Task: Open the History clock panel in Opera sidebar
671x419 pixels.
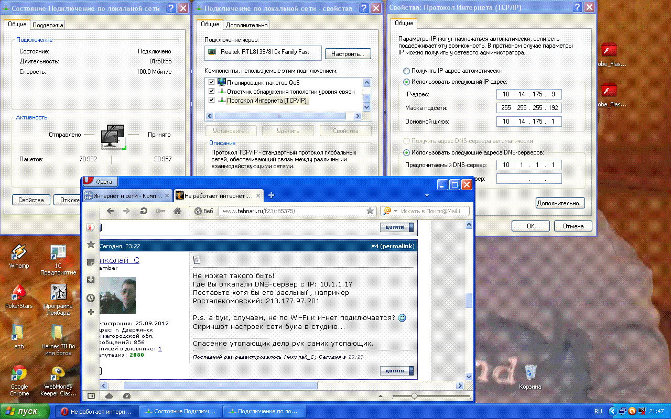Action: (91, 297)
